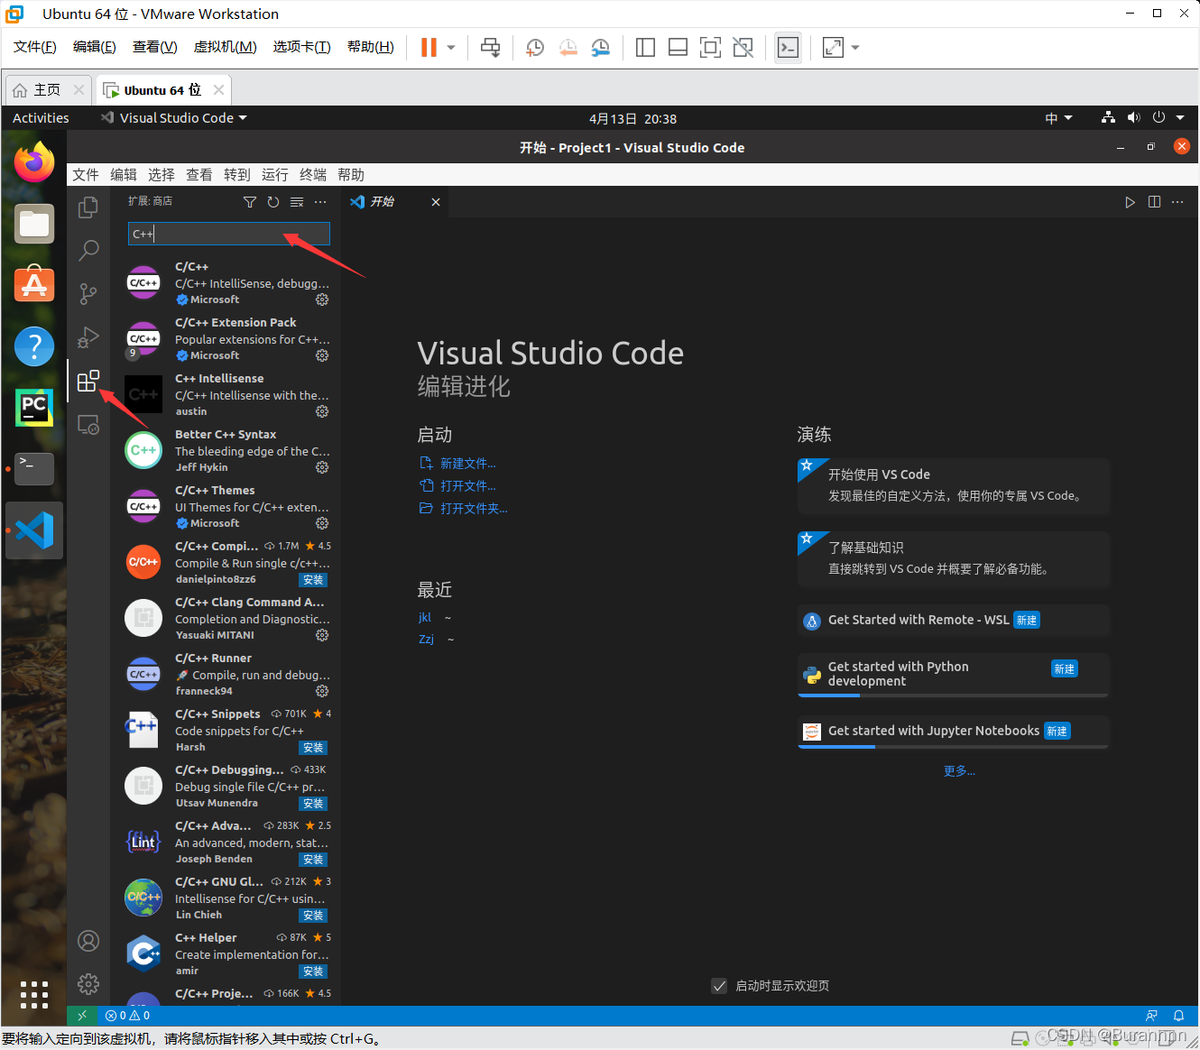
Task: Click the Run button in editor toolbar
Action: point(1130,202)
